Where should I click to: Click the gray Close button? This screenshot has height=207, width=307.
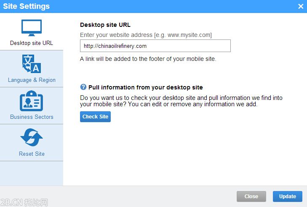251,197
